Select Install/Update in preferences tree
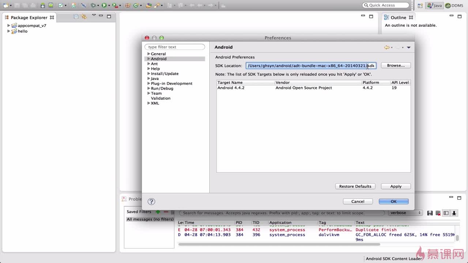468x263 pixels. (x=165, y=73)
